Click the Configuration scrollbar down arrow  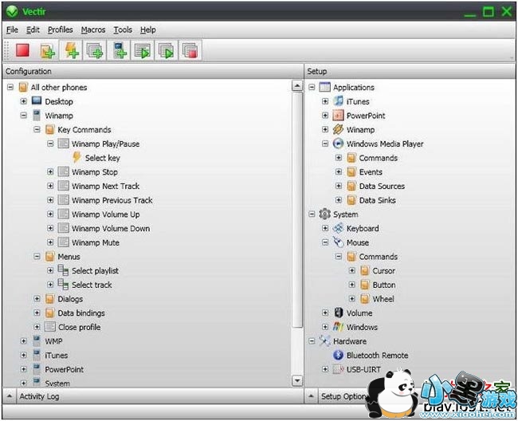tap(297, 381)
